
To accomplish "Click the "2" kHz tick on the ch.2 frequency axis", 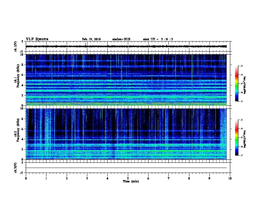I will click(23, 149).
